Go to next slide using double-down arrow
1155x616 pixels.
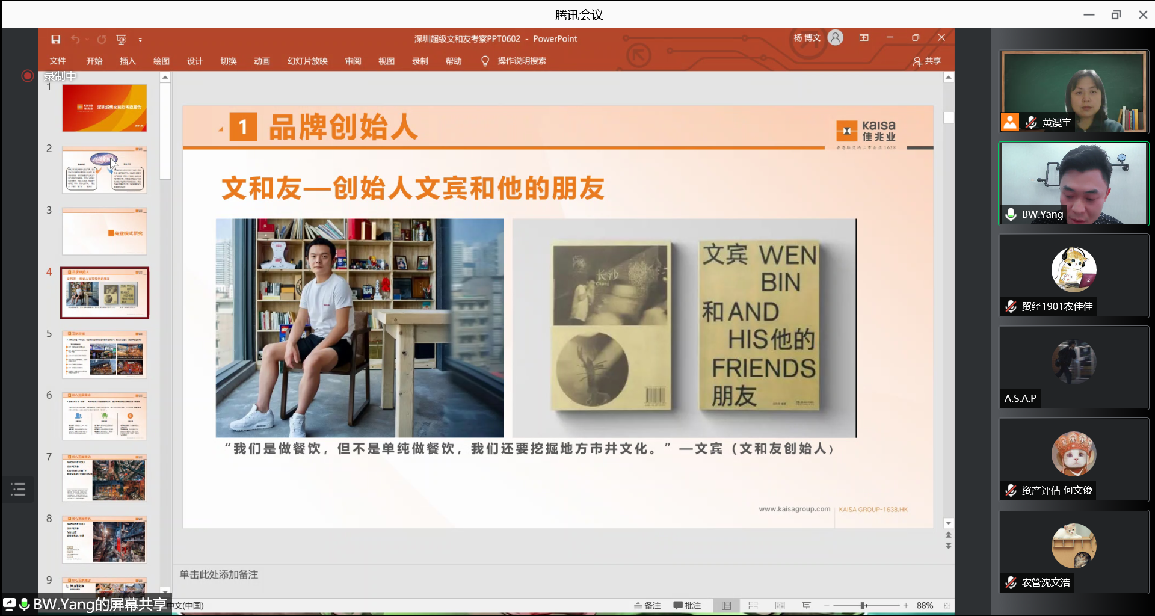point(949,546)
